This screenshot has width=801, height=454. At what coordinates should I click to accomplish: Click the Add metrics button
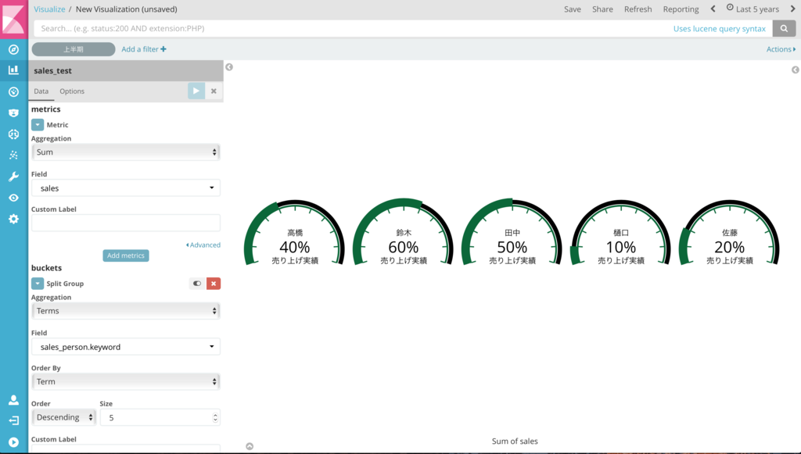tap(126, 256)
